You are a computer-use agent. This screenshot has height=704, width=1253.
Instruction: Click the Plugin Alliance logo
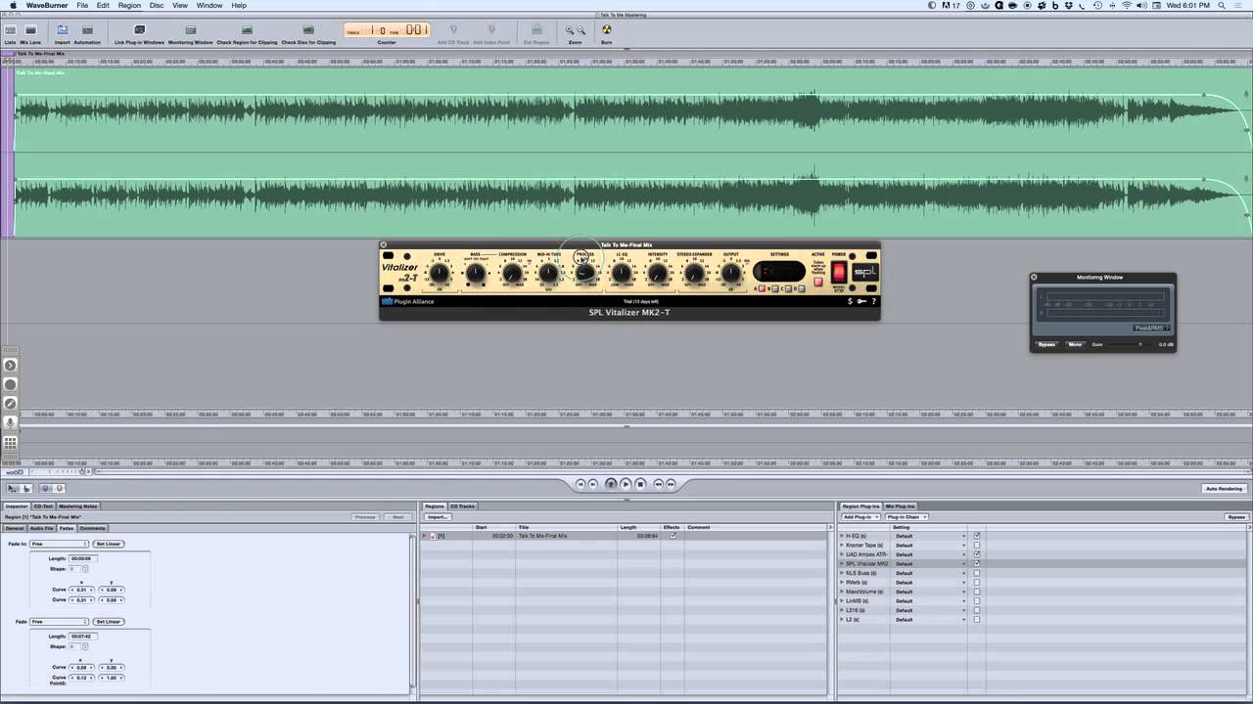click(407, 301)
